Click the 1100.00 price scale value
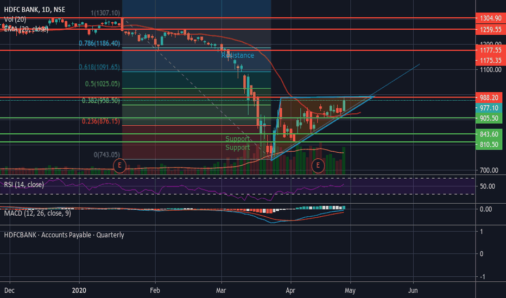Image resolution: width=506 pixels, height=298 pixels. pyautogui.click(x=490, y=69)
